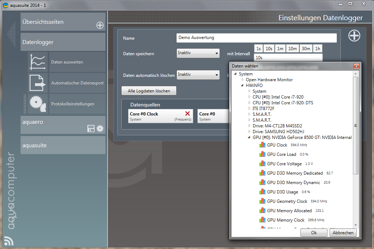This screenshot has height=249, width=374.
Task: Collapse the HWiNFO tree node
Action: point(243,86)
